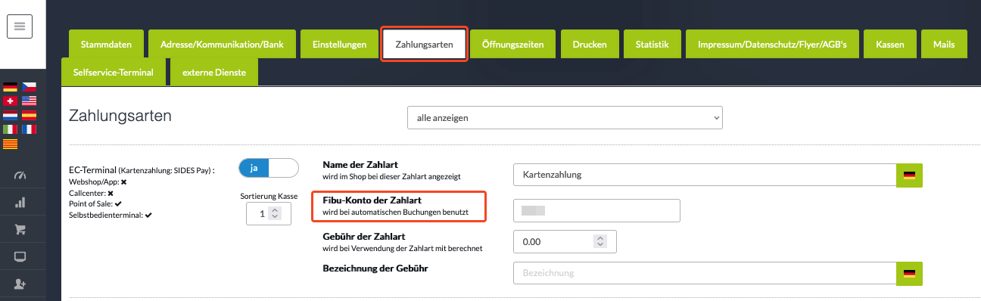Image resolution: width=981 pixels, height=301 pixels.
Task: Open the Drucken tab
Action: [x=590, y=44]
